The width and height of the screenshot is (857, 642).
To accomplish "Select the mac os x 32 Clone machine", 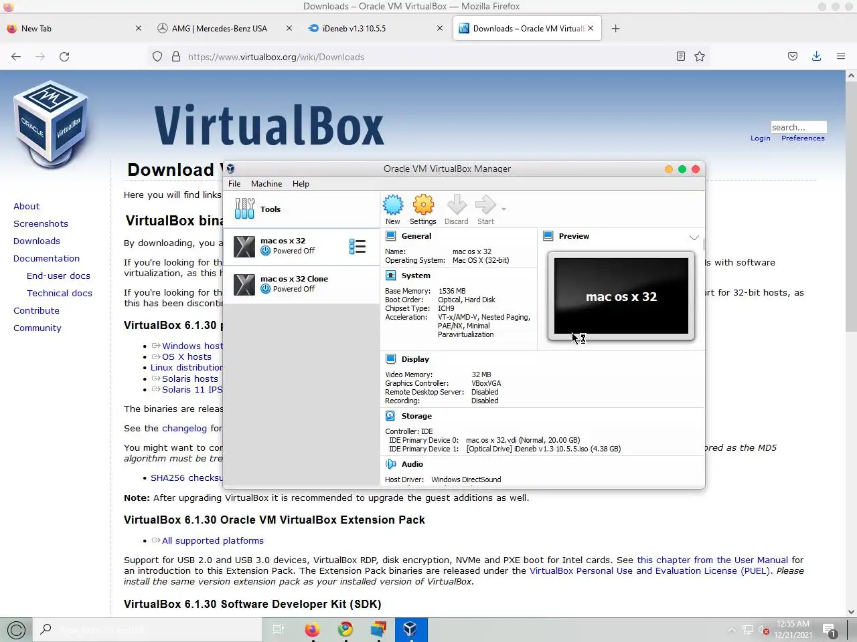I will pos(301,284).
